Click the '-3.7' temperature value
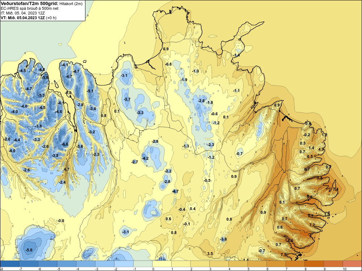Viewport: 362px width, 271px height. 127,99
